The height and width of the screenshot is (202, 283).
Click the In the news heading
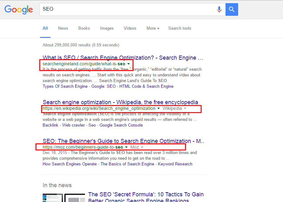tap(57, 185)
